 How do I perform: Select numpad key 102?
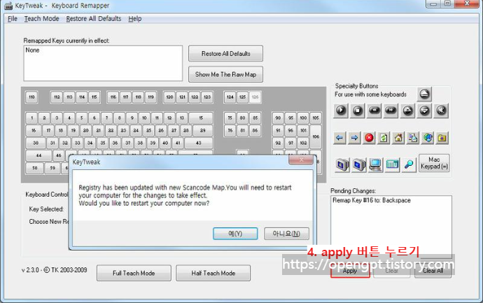point(303,143)
